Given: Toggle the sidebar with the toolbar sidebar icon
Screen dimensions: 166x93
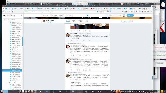Looking at the screenshot, I should tap(126, 12).
